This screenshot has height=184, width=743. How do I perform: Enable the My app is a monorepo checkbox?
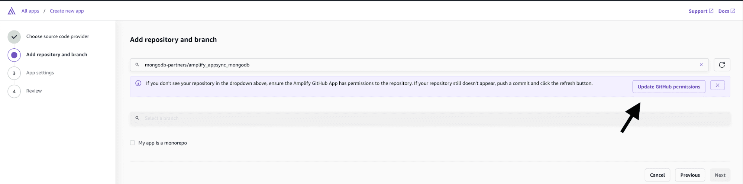132,143
